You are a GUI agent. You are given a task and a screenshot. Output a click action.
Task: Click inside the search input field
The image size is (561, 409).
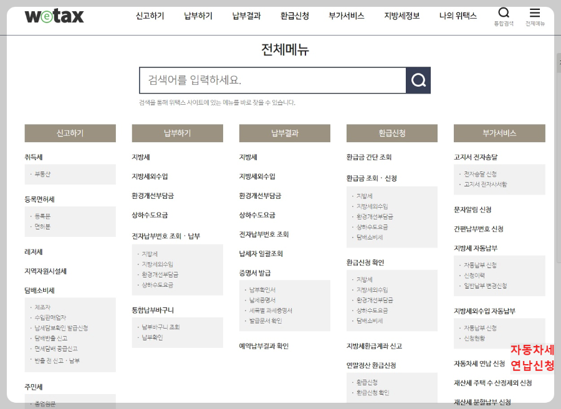pos(268,80)
